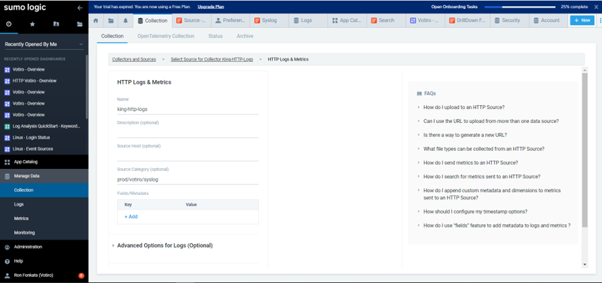602x283 pixels.
Task: Click the Source Category input field
Action: (x=188, y=179)
